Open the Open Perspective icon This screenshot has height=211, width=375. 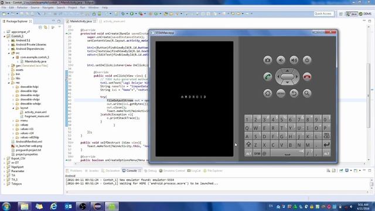[341, 14]
